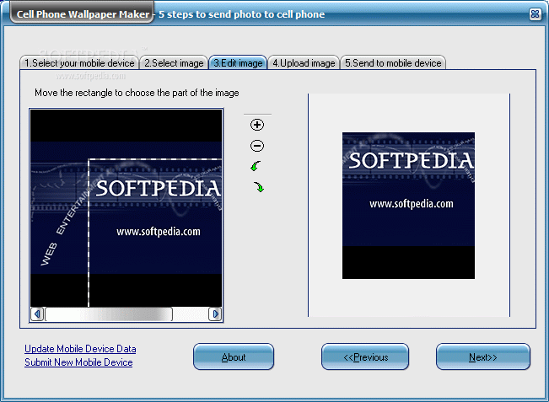Click the right scrollbar arrow under image
549x402 pixels.
(x=215, y=314)
